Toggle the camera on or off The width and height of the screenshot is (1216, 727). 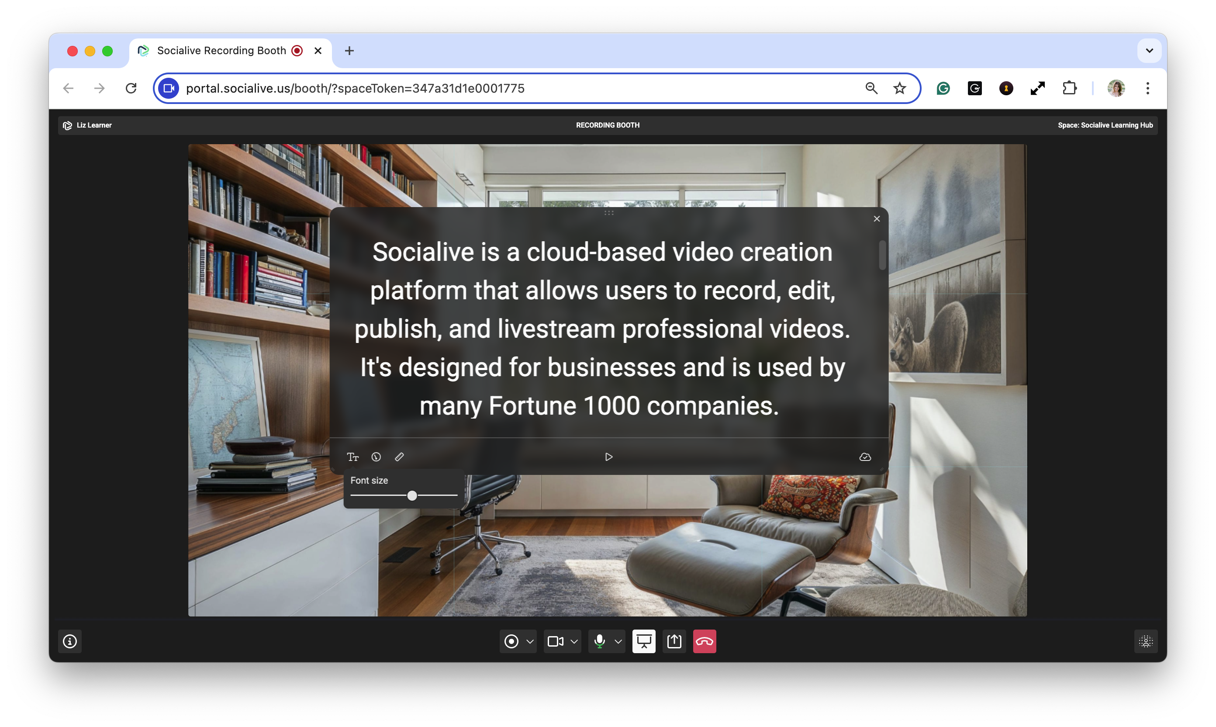[x=555, y=641]
